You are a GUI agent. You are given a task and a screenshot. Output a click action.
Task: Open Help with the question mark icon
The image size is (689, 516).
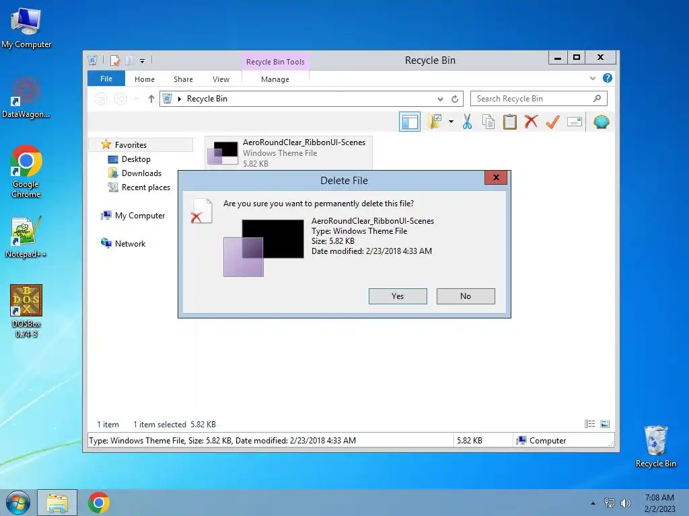[608, 78]
